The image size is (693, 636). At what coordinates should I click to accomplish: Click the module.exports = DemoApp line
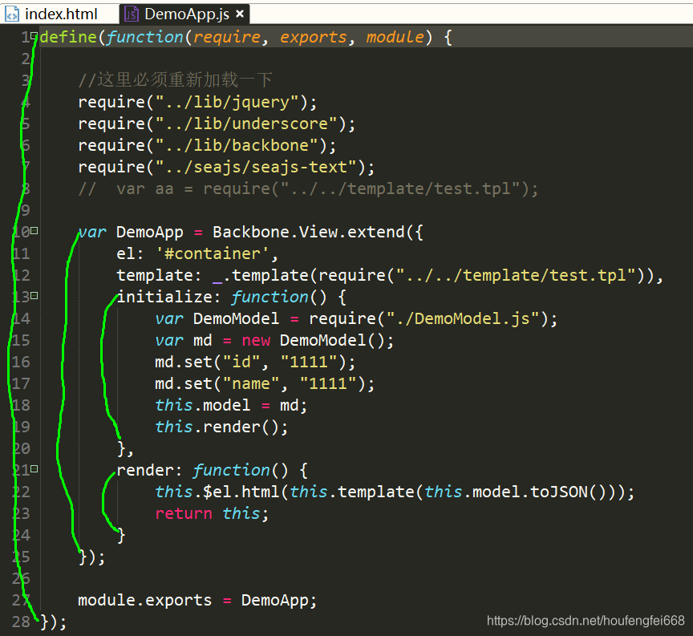[x=197, y=600]
